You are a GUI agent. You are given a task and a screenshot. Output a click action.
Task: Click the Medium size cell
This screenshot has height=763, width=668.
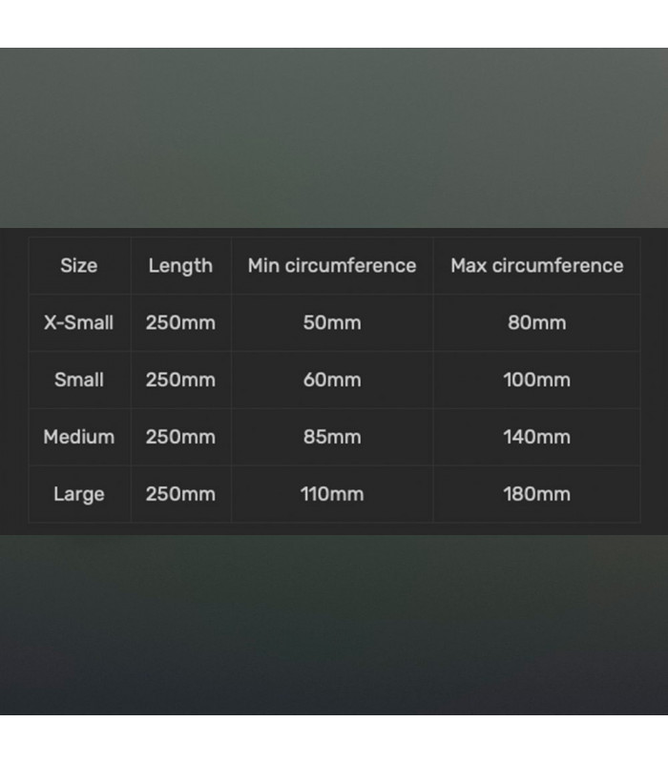79,437
